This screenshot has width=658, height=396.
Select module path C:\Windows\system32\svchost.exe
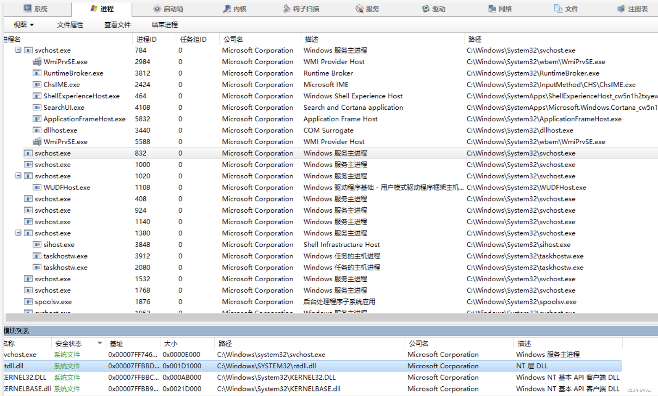point(271,354)
